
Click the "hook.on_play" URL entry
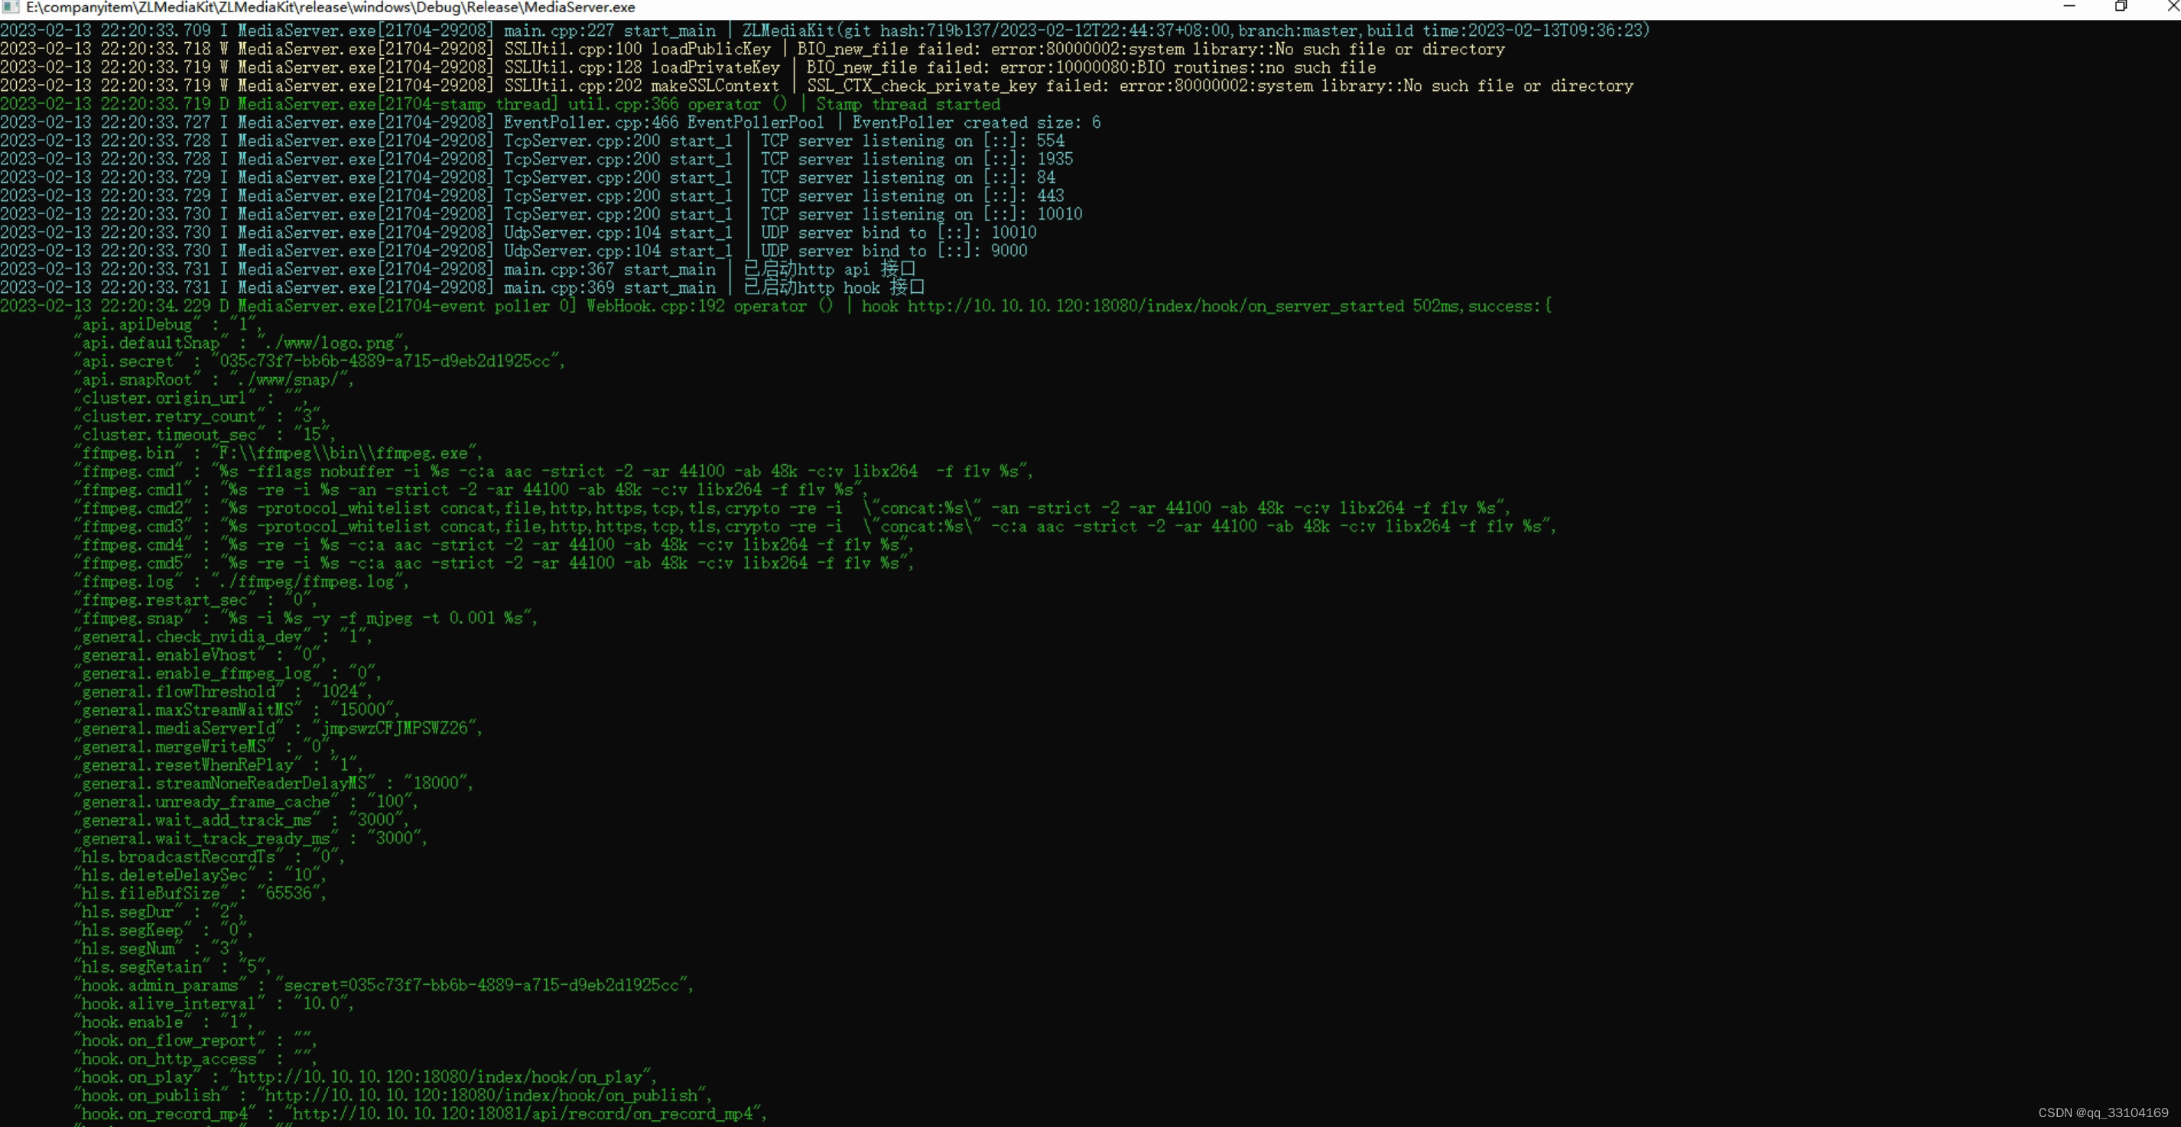coord(366,1077)
